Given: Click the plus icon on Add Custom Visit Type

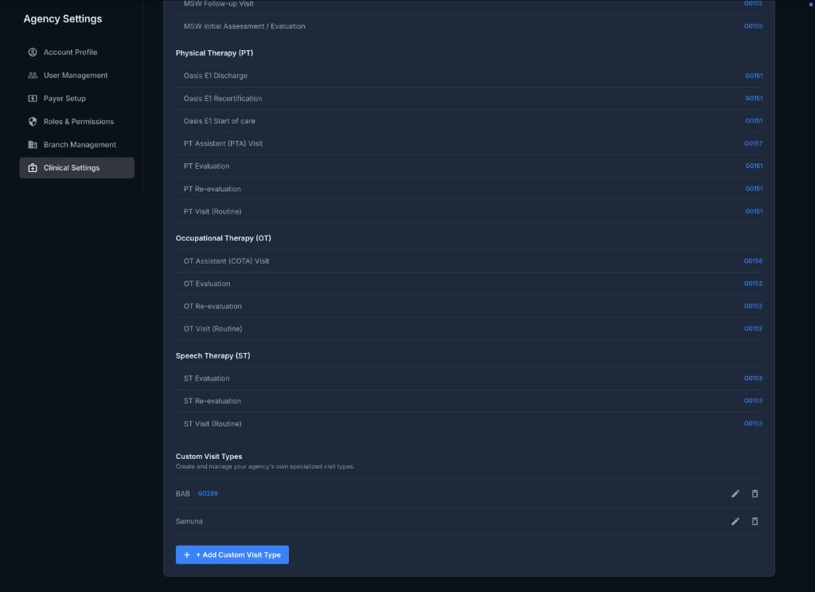Looking at the screenshot, I should point(186,555).
